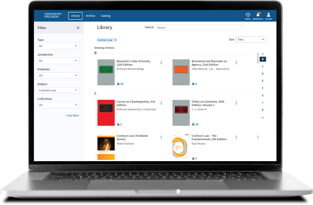Open the Notifications bell icon

coord(258,15)
